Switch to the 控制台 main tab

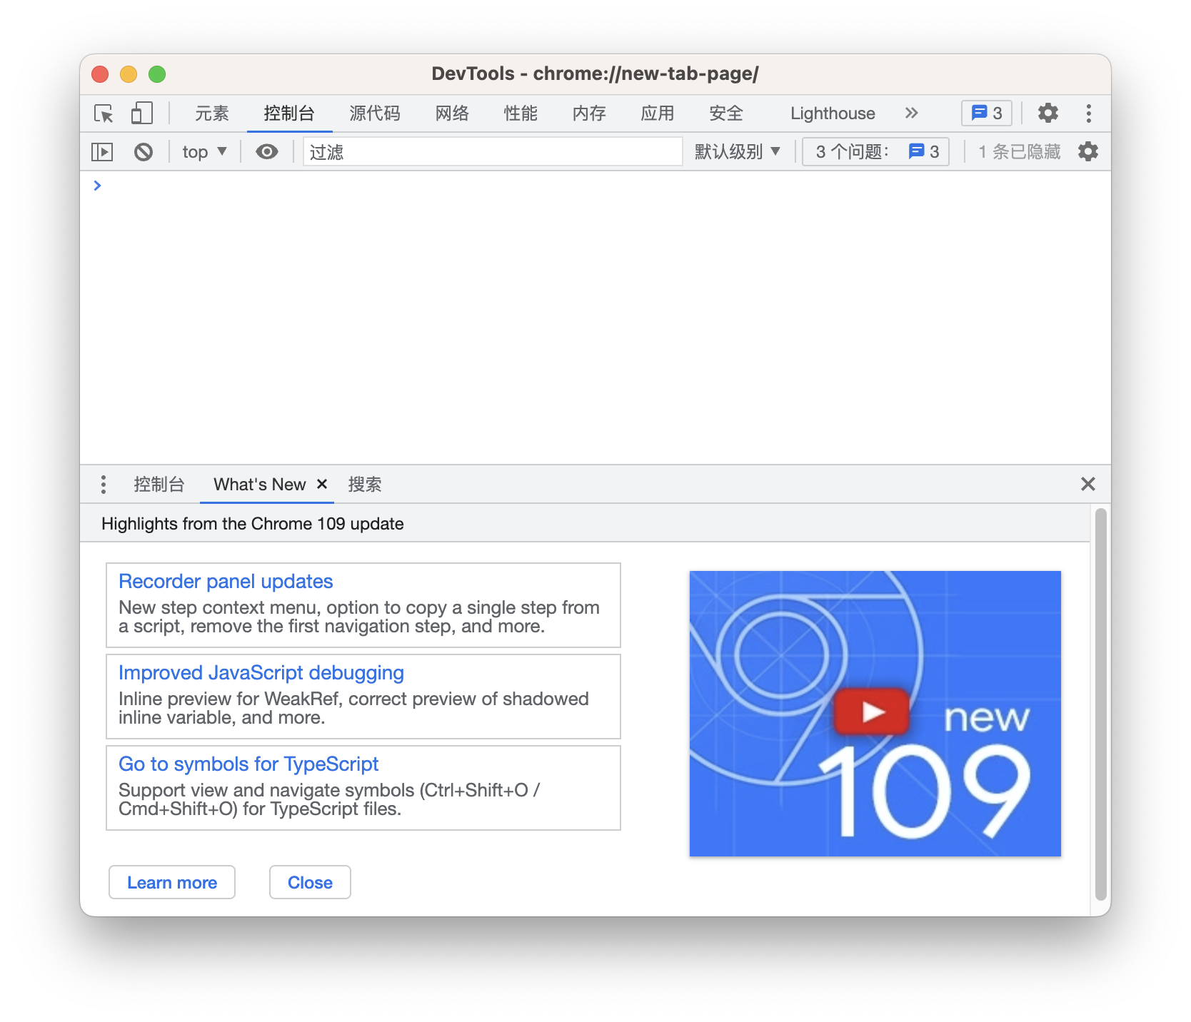(289, 113)
